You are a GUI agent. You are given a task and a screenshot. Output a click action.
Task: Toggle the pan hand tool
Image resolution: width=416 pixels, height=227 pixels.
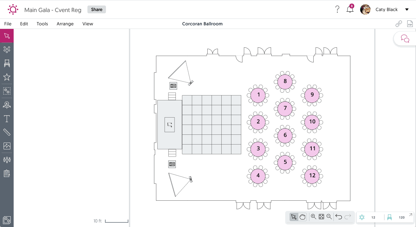pyautogui.click(x=302, y=216)
